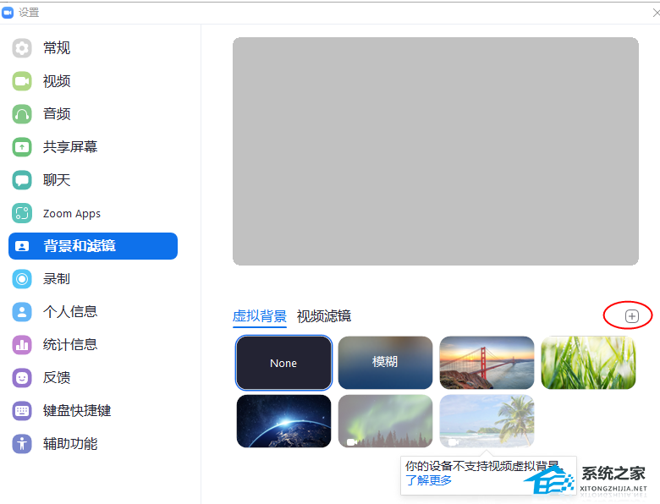Click the 了解更多 link

coord(428,480)
